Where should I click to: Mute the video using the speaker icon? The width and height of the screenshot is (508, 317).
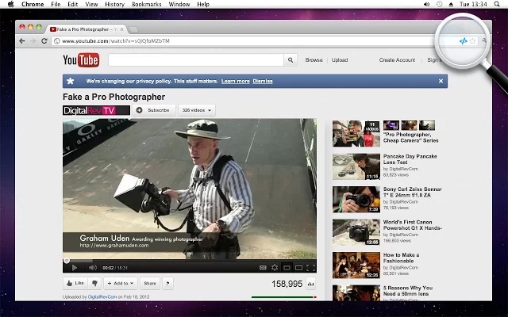coord(93,268)
